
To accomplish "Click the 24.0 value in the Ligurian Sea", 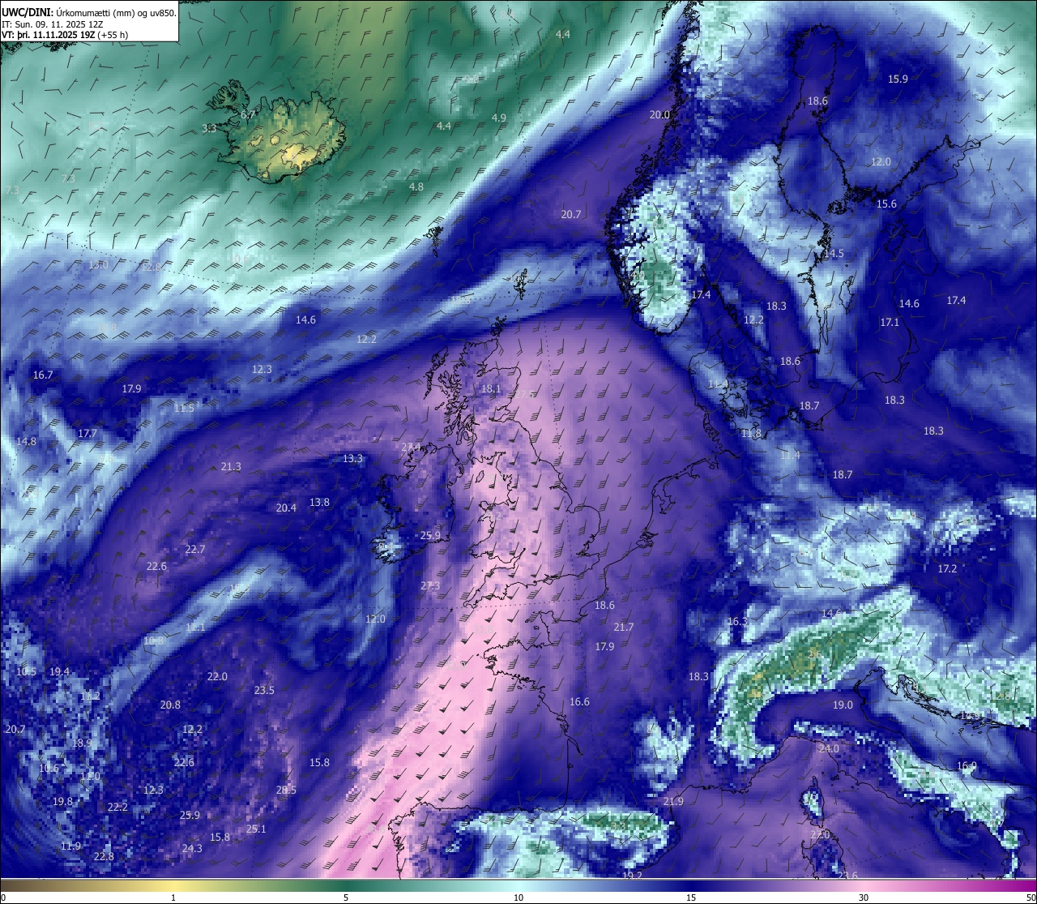I will 829,748.
